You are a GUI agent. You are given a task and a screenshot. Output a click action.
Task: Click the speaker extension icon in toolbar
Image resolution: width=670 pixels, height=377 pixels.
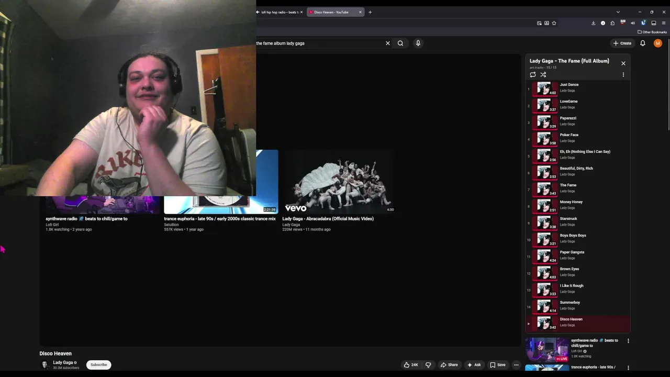633,23
